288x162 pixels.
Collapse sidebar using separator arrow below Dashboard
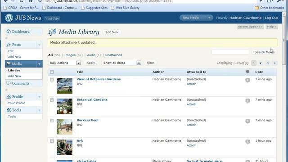point(6,38)
